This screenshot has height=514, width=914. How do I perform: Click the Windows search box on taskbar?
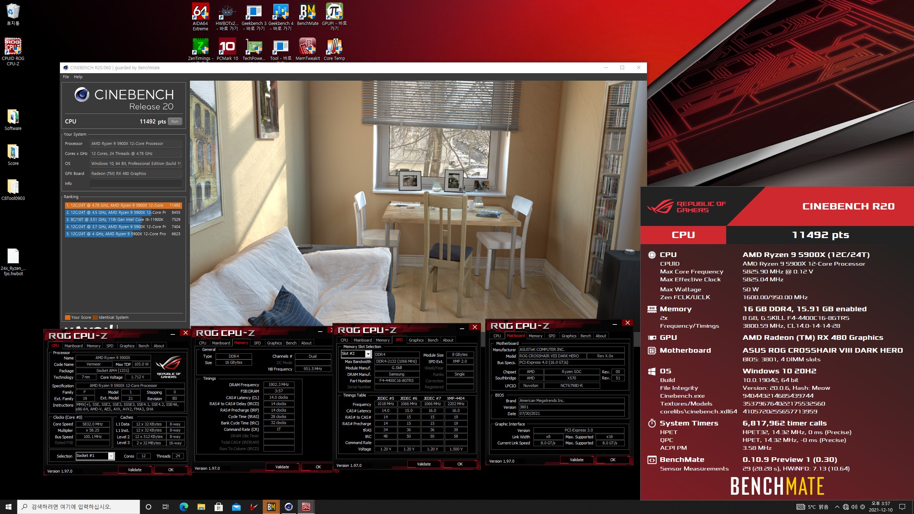coord(79,507)
